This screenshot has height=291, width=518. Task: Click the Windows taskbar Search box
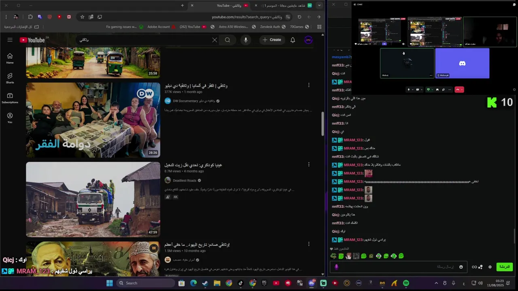[146, 283]
